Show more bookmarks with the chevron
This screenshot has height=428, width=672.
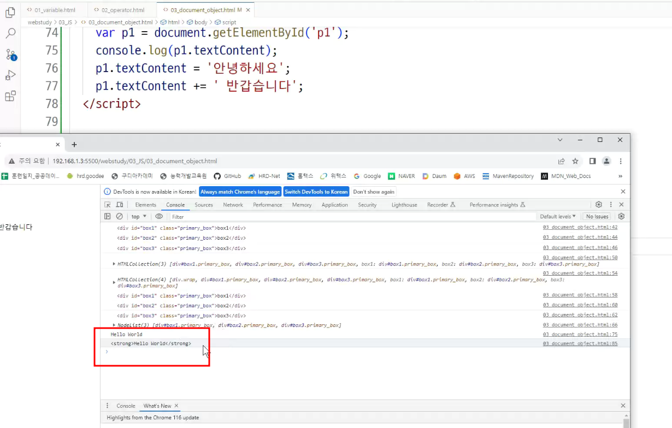[x=620, y=176]
